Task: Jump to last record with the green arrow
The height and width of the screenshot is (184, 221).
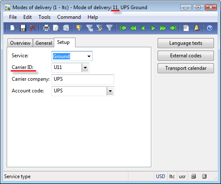Action: [x=173, y=28]
